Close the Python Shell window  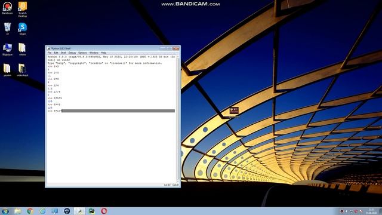coord(176,48)
